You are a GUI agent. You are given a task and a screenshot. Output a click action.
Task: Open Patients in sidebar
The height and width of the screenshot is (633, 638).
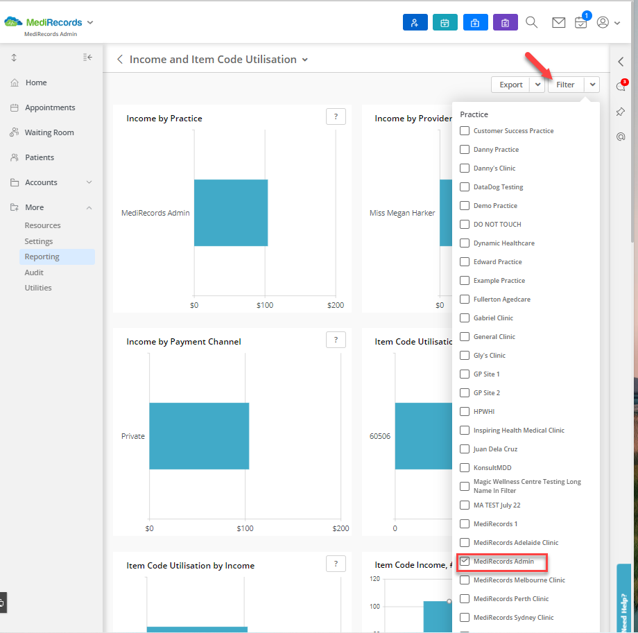[40, 157]
